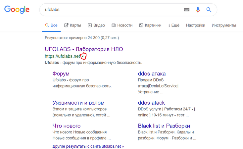
Task: Switch to the Картинки tab
Action: (150, 25)
